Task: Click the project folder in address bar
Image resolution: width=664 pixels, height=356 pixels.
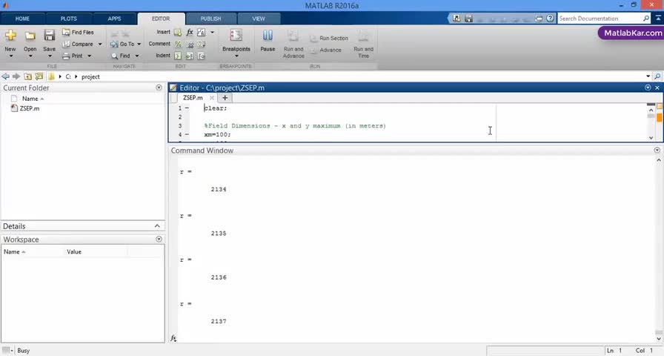Action: pyautogui.click(x=90, y=76)
